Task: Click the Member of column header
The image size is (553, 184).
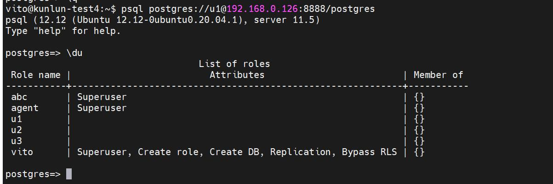Action: (439, 75)
